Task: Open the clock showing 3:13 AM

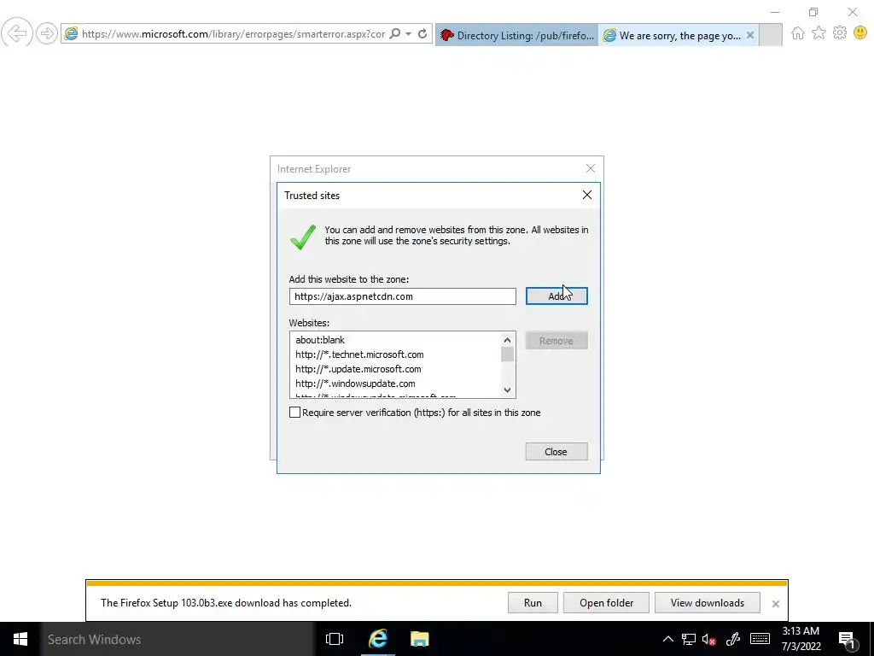Action: [801, 639]
